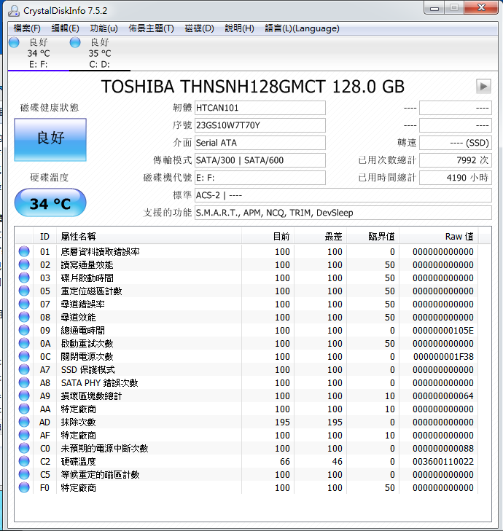Viewport: 503px width, 531px height.
Task: Click status circle for attribute F0
Action: (24, 487)
